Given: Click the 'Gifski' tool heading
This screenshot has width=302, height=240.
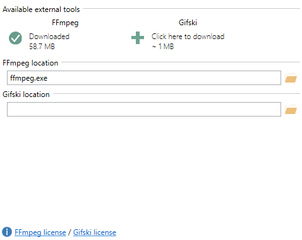Looking at the screenshot, I should 188,23.
